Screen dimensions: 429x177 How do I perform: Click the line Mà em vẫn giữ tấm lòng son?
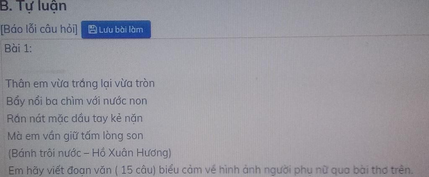pos(75,136)
